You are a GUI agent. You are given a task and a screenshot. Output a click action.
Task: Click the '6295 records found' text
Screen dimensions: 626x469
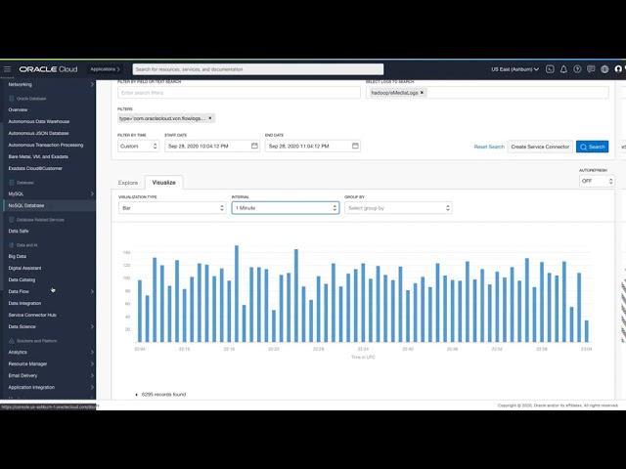pyautogui.click(x=163, y=395)
